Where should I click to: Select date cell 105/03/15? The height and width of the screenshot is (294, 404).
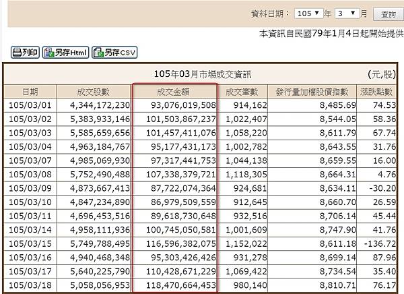[x=30, y=243]
